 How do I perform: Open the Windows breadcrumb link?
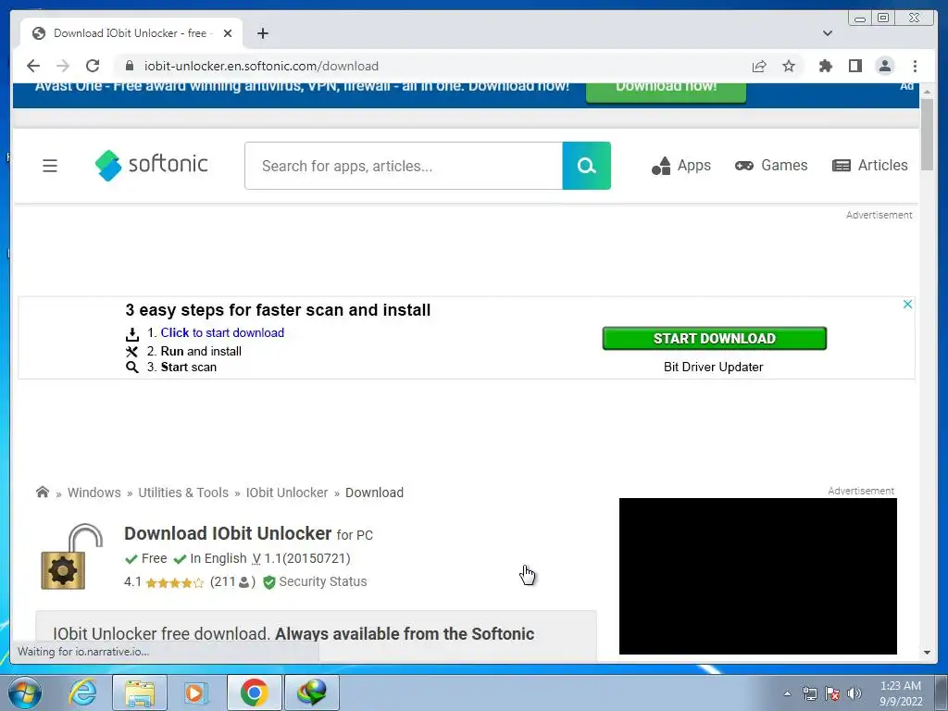94,493
